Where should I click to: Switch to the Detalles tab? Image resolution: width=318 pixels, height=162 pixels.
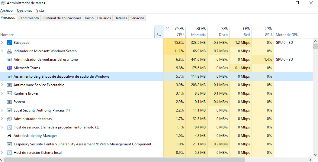point(121,18)
